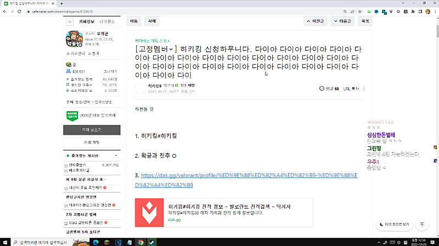Go to the next post with 다음글

point(342,21)
